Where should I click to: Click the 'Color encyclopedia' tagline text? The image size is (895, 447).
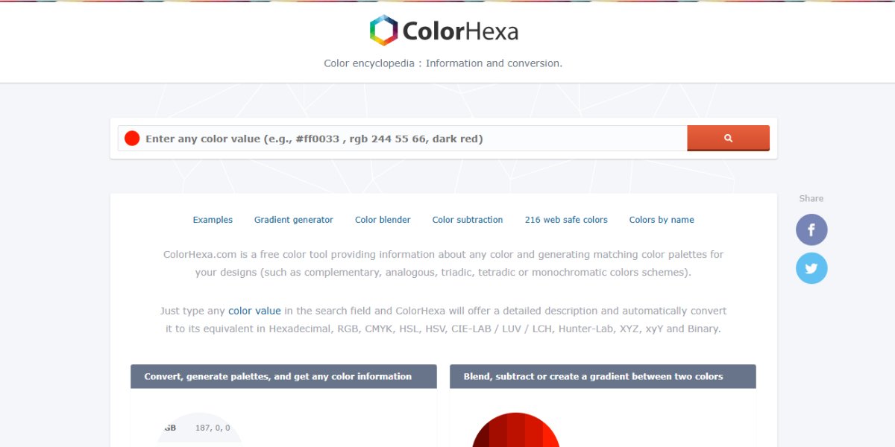coord(443,63)
